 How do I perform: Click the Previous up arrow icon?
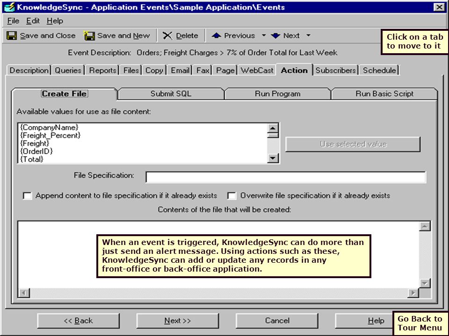click(216, 35)
